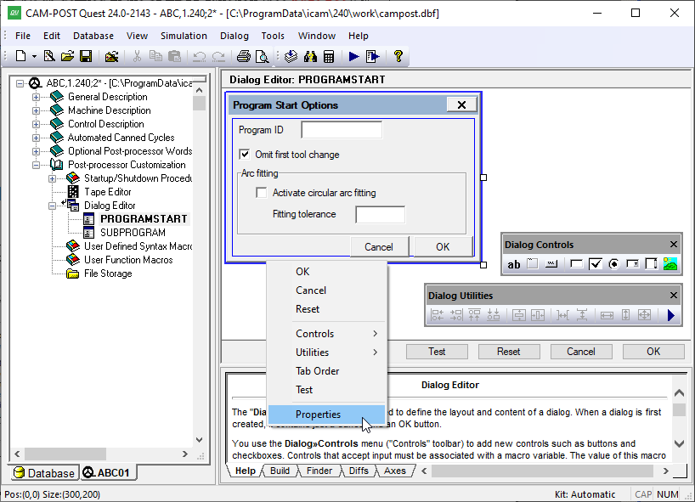The width and height of the screenshot is (695, 502).
Task: Select the SUBPROGRAM tree item
Action: (x=133, y=233)
